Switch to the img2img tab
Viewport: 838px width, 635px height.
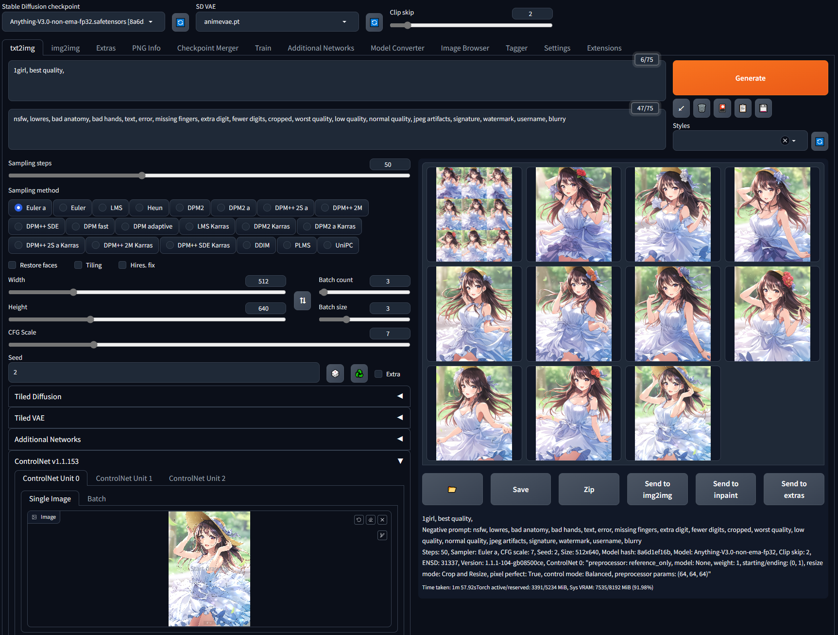65,48
